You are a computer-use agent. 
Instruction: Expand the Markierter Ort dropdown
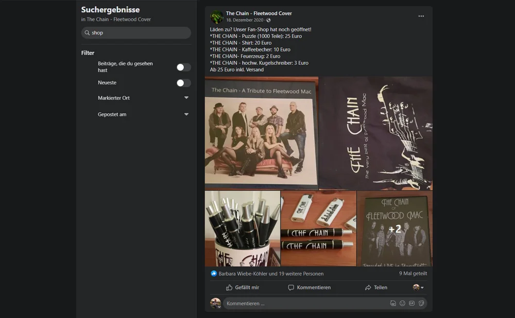pyautogui.click(x=186, y=98)
